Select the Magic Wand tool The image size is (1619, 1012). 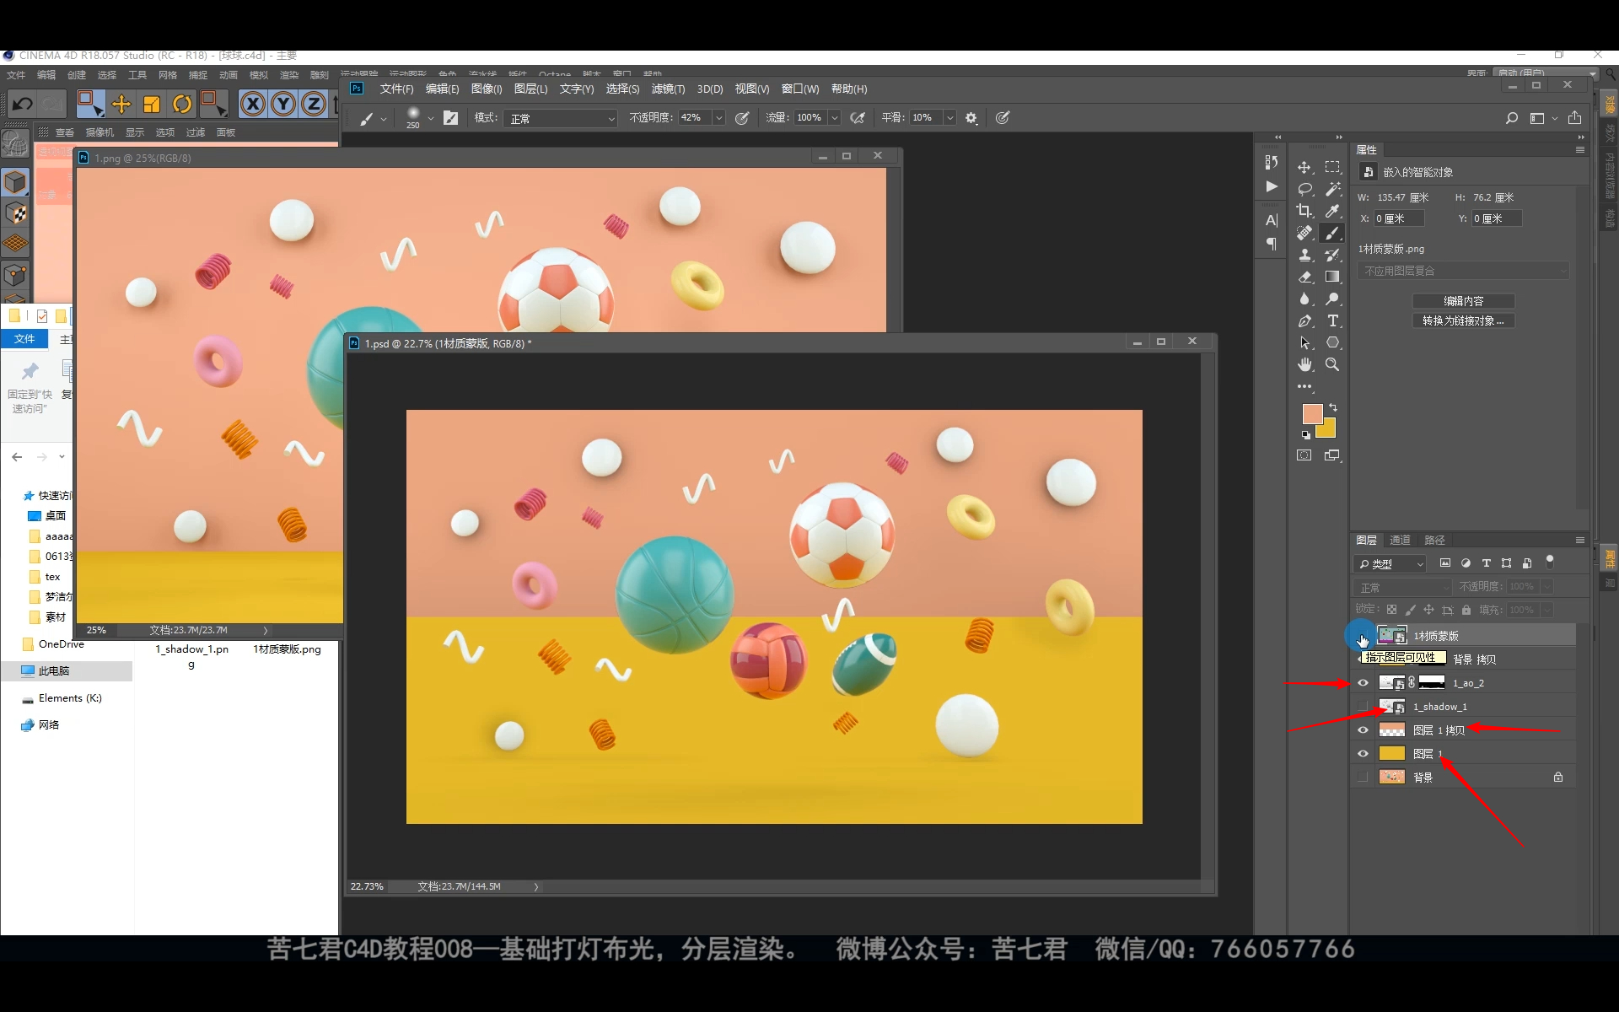1332,189
